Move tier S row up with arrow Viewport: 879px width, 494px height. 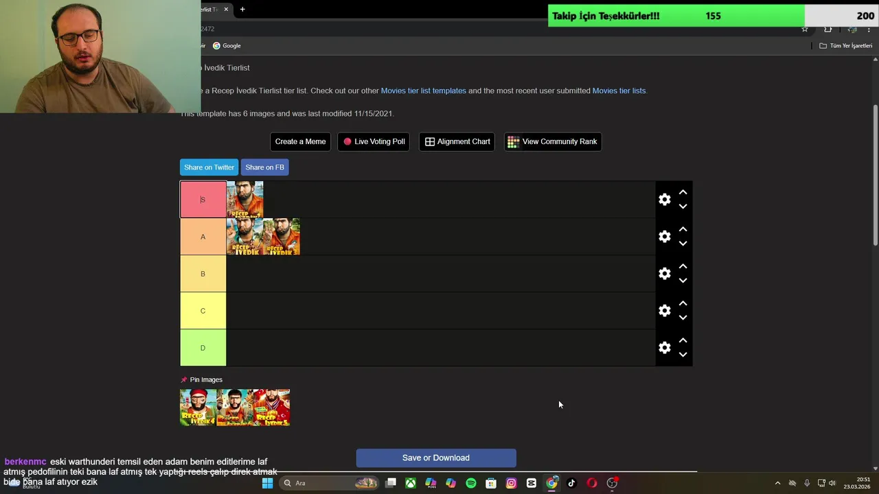683,193
